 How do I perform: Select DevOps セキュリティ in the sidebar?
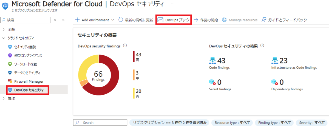tap(29, 90)
